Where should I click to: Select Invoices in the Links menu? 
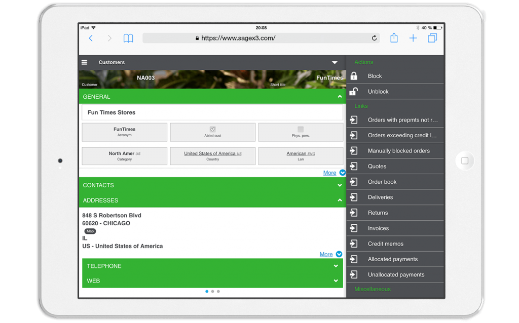point(378,228)
